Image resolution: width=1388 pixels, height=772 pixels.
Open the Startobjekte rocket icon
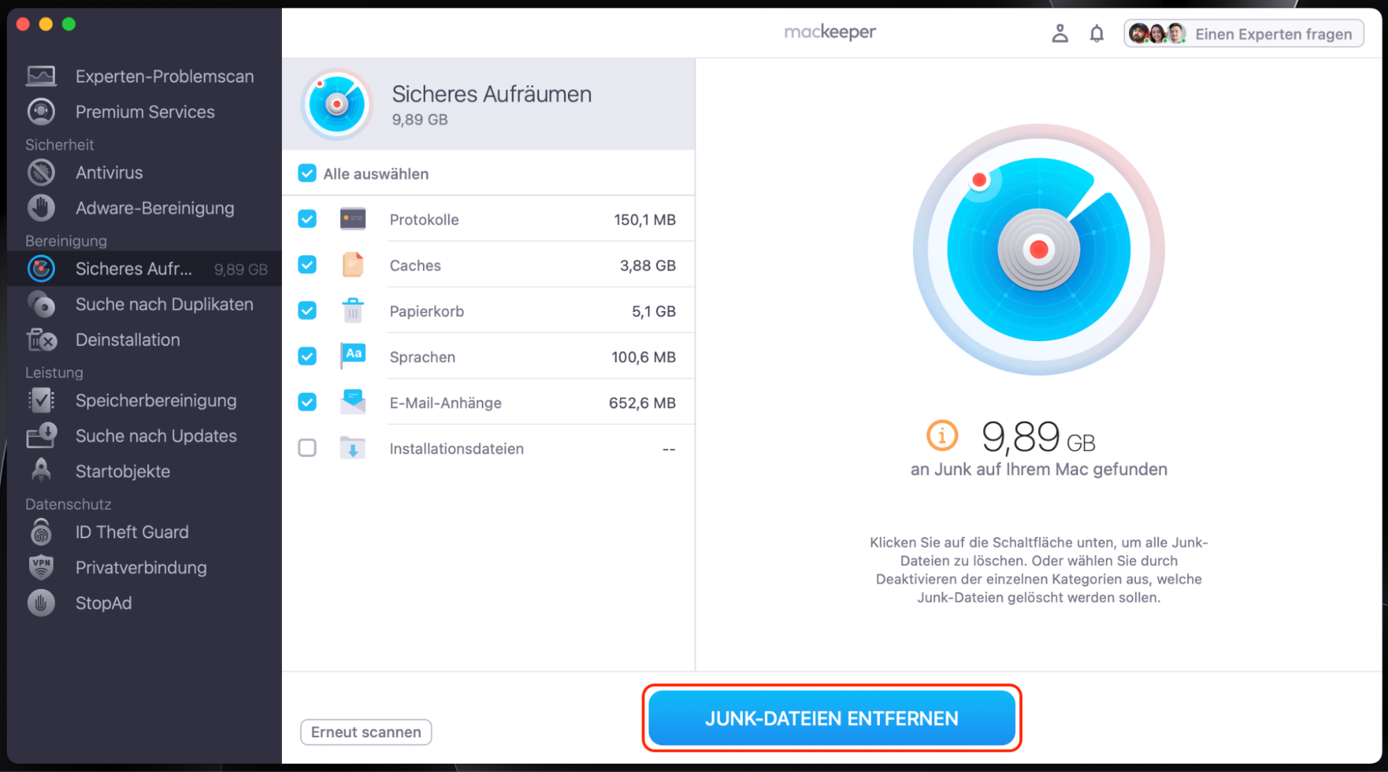pos(41,471)
